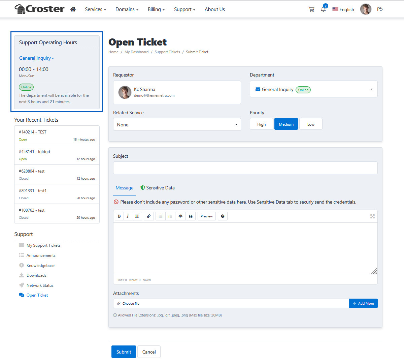Screen dimensions: 404x364
Task: Click the home icon in navbar
Action: 73,9
